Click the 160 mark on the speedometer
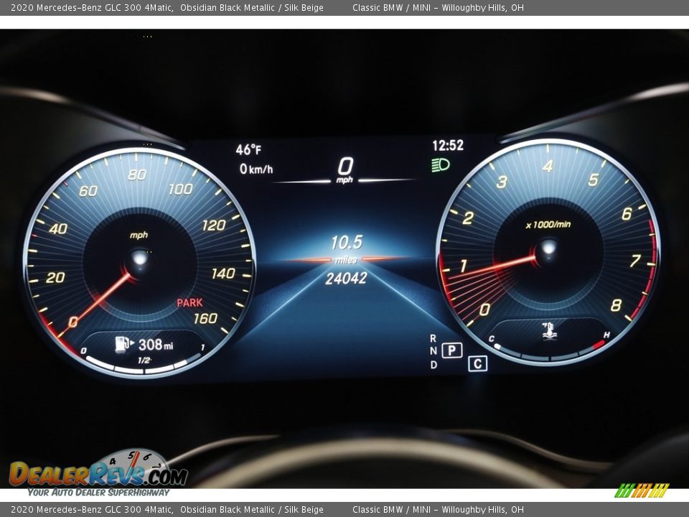Viewport: 689px width, 517px height. 205,318
